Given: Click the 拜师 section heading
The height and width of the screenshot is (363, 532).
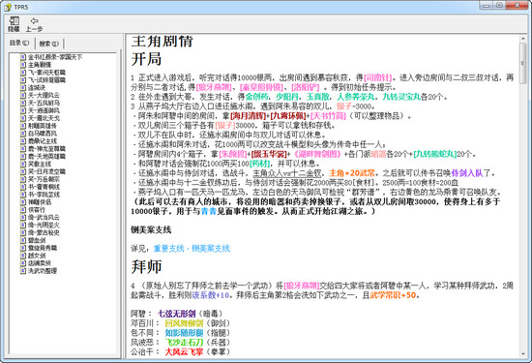Looking at the screenshot, I should tap(147, 267).
